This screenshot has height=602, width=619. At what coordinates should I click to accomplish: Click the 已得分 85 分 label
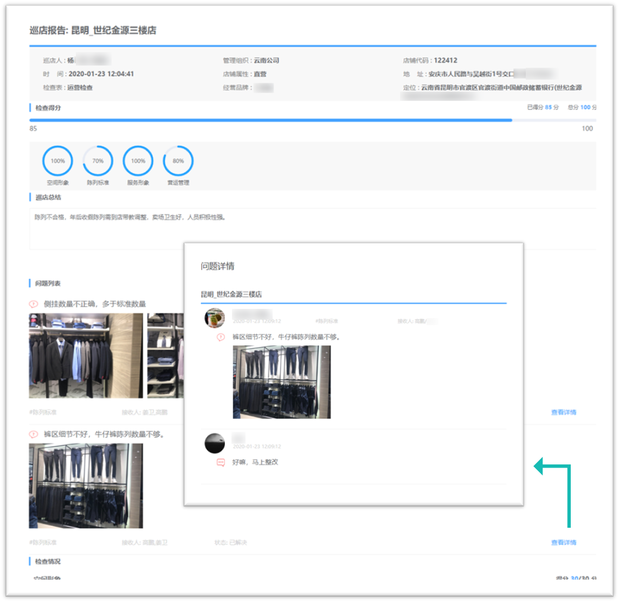pyautogui.click(x=543, y=107)
